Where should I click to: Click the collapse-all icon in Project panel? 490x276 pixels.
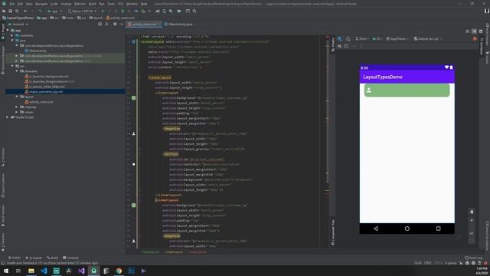[x=107, y=24]
